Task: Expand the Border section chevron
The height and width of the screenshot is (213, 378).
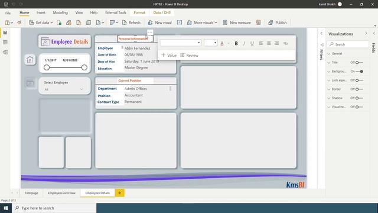Action: click(x=329, y=89)
